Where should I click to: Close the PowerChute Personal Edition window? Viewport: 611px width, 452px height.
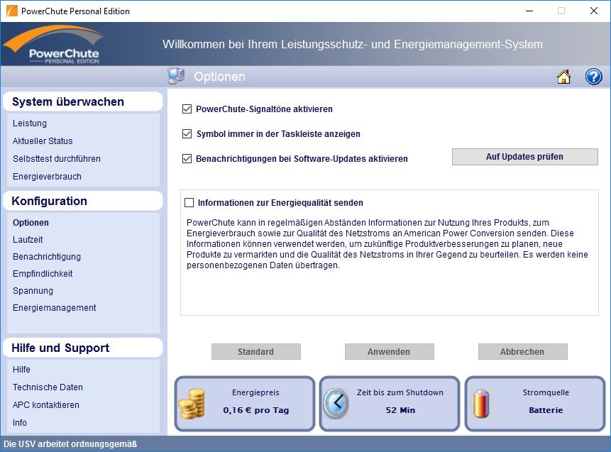pos(594,11)
